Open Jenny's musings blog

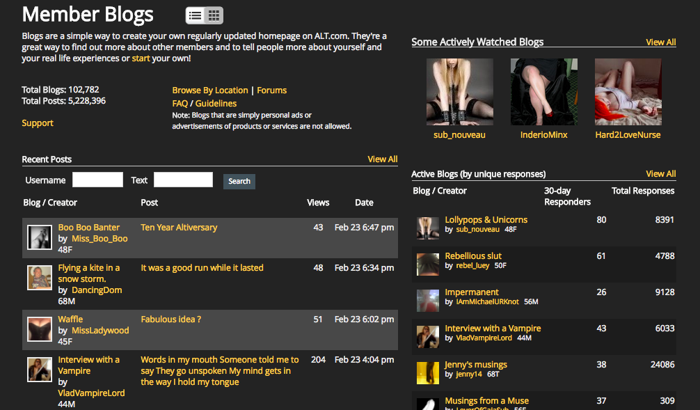476,365
